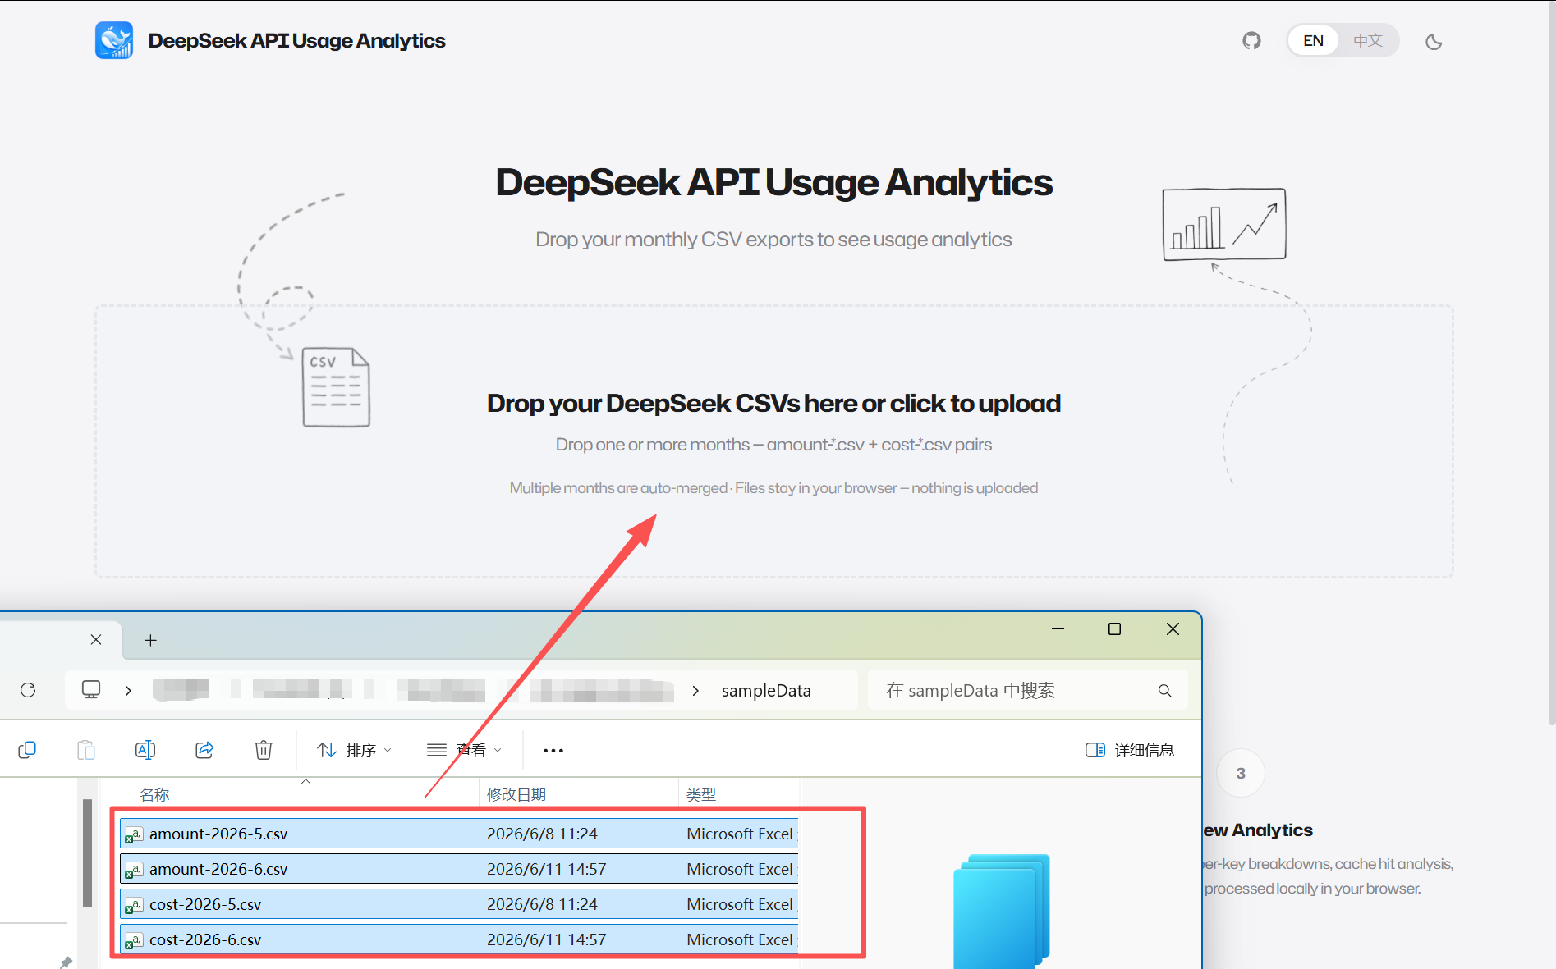This screenshot has height=969, width=1556.
Task: Click the Rename icon in Explorer toolbar
Action: pyautogui.click(x=145, y=750)
